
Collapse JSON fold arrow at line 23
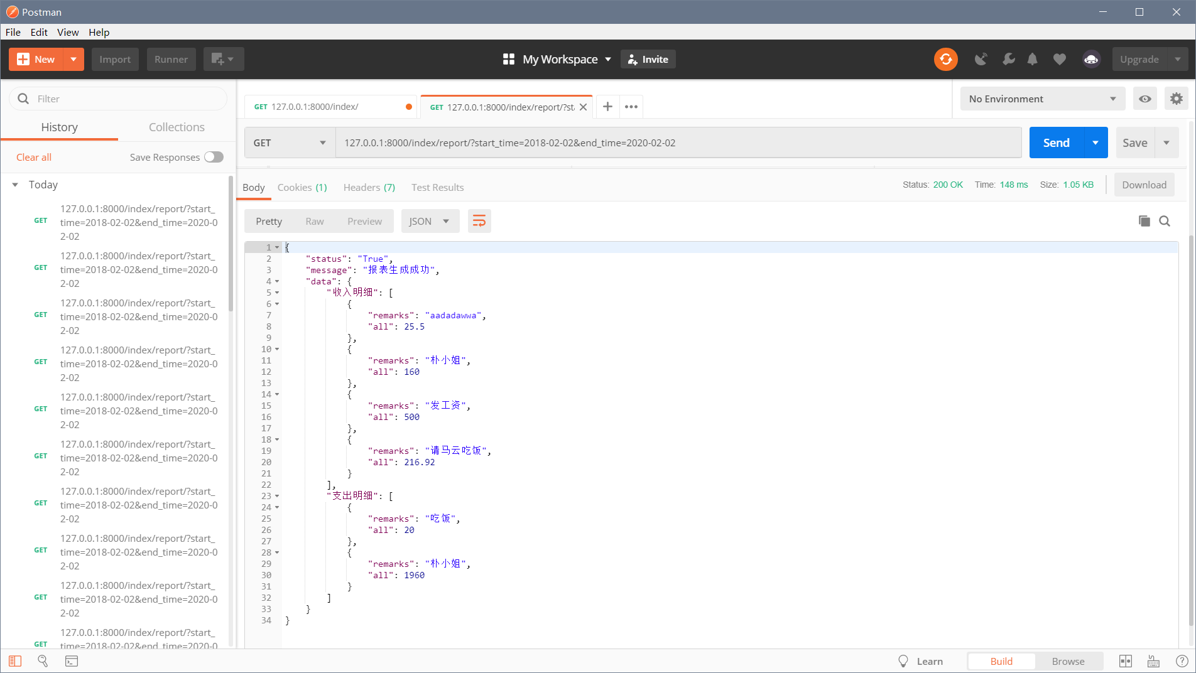pos(277,496)
